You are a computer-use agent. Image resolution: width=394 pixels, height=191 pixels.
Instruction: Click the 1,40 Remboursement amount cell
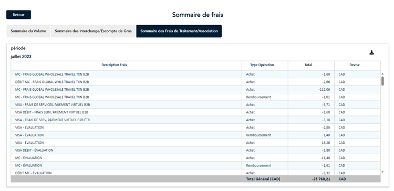tap(311, 135)
